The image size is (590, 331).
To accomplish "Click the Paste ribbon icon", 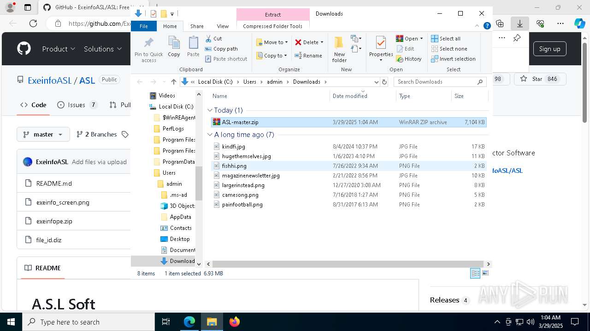I will pyautogui.click(x=193, y=47).
